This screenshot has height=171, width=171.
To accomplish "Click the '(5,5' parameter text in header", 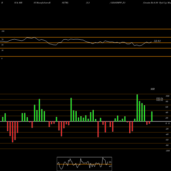I will tap(88, 3).
